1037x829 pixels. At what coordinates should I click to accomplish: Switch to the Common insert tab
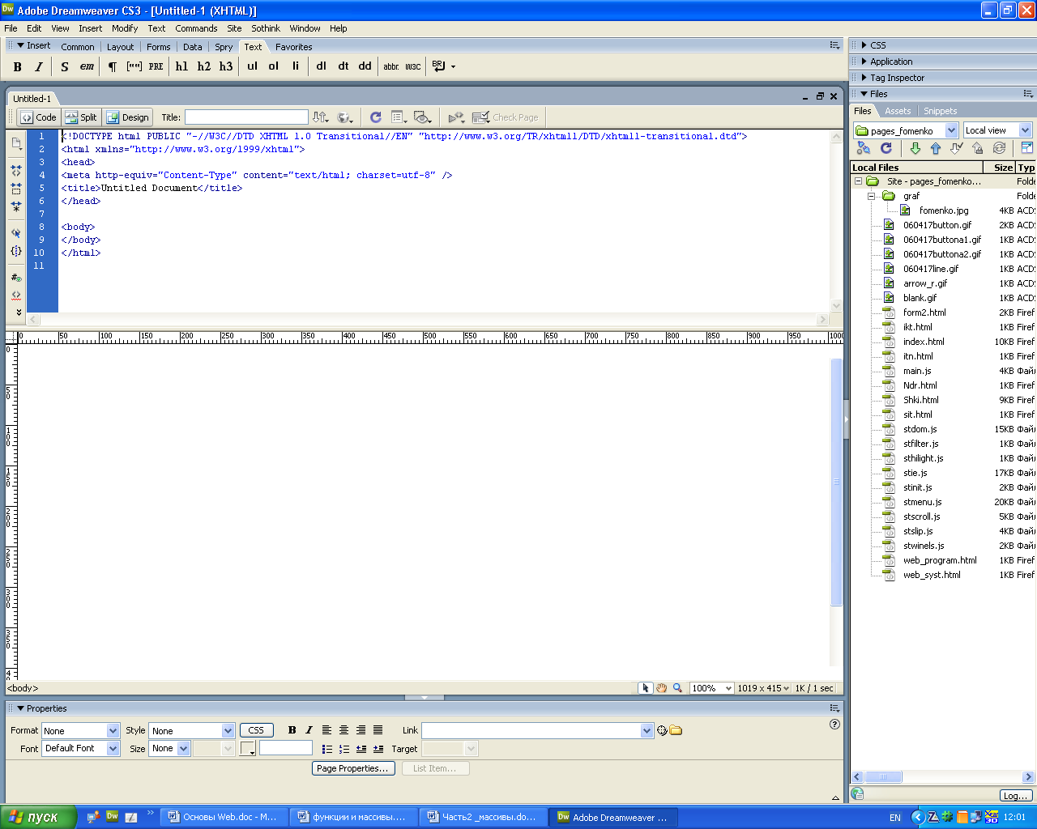point(78,47)
